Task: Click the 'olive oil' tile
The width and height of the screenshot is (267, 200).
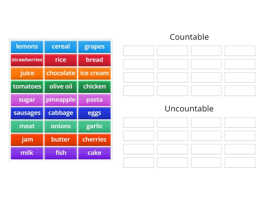Action: (x=60, y=87)
